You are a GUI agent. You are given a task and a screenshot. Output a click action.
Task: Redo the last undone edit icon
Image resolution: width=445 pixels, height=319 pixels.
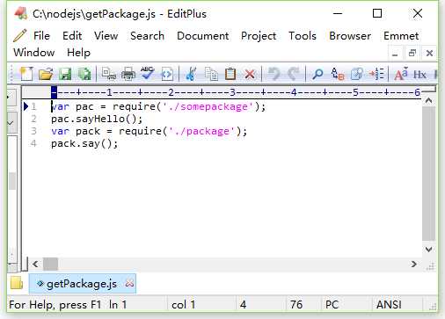click(x=293, y=74)
